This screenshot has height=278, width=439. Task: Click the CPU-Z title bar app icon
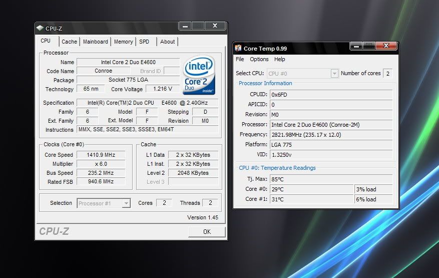pos(40,28)
